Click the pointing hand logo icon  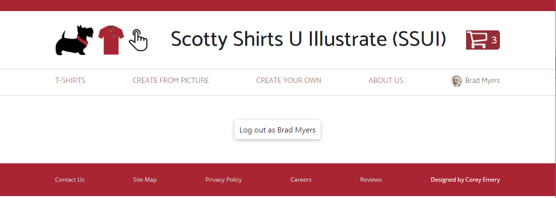[x=138, y=40]
